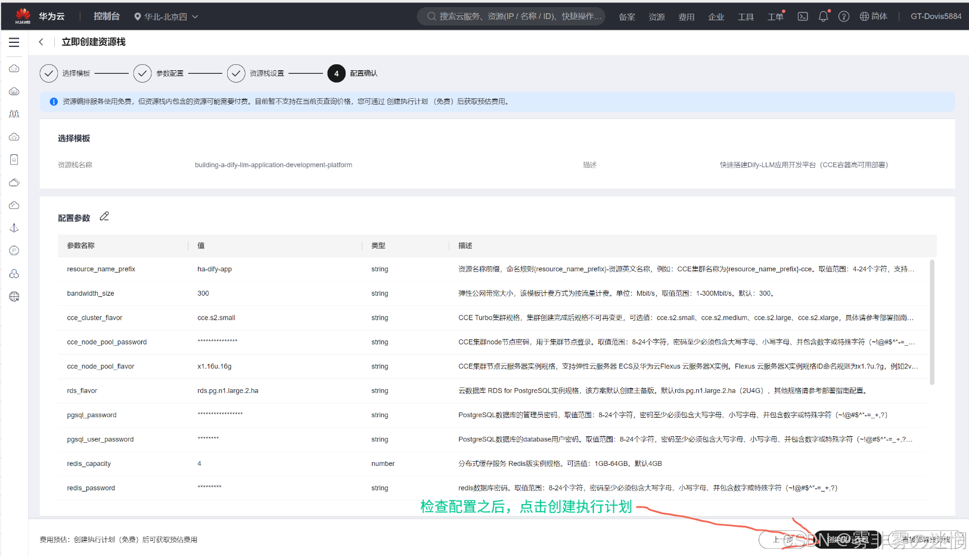Click the 描述 column header in the parameter table

[x=465, y=246]
